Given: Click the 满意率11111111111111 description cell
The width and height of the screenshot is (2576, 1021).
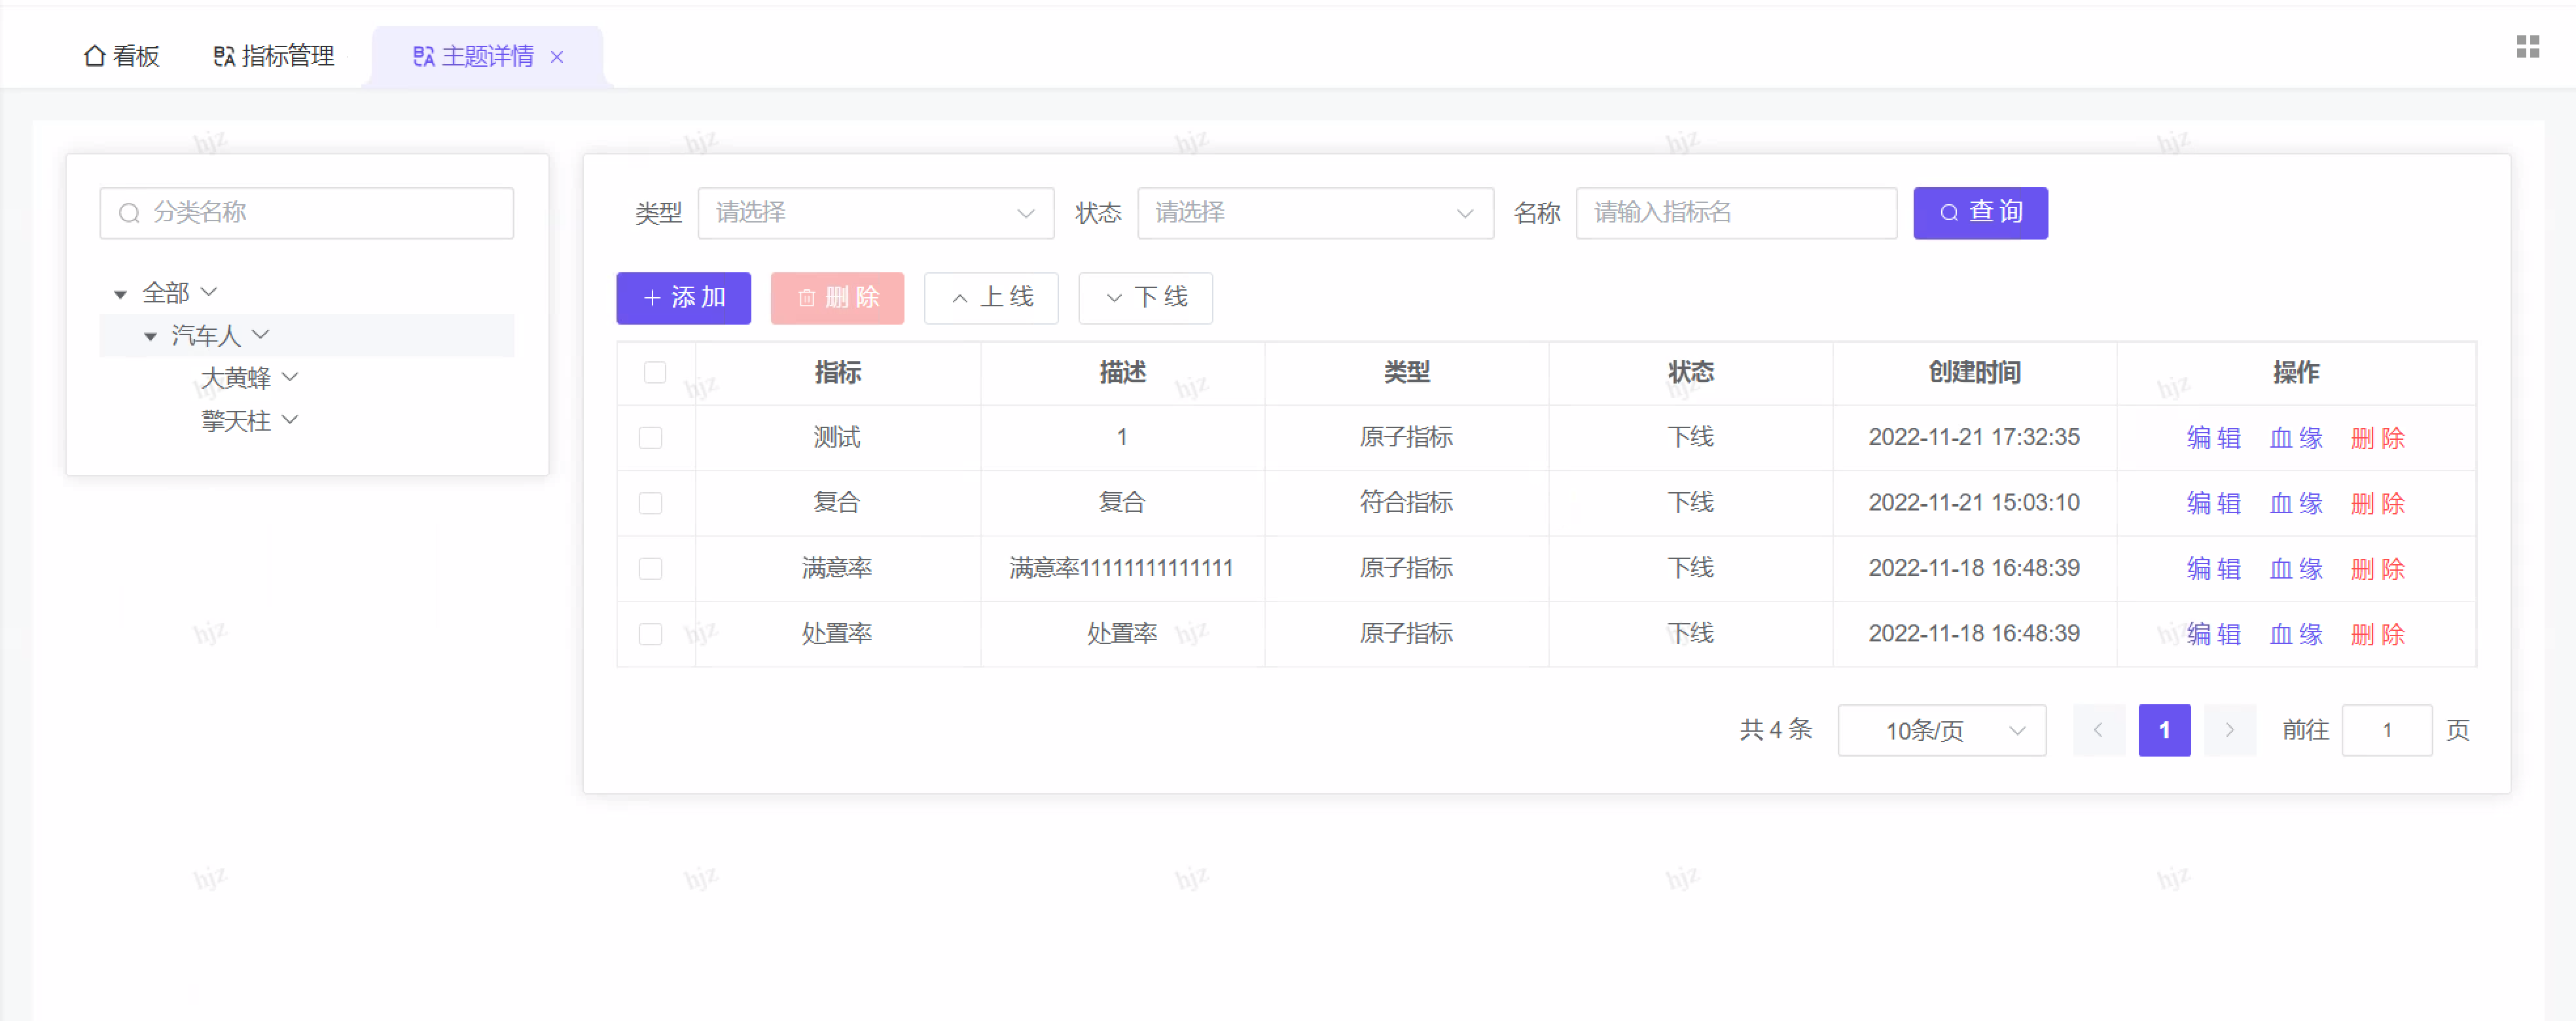Looking at the screenshot, I should point(1121,569).
